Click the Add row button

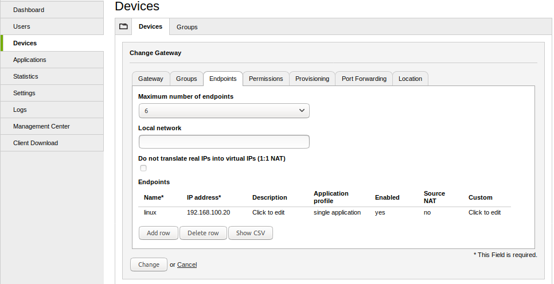[x=158, y=233]
